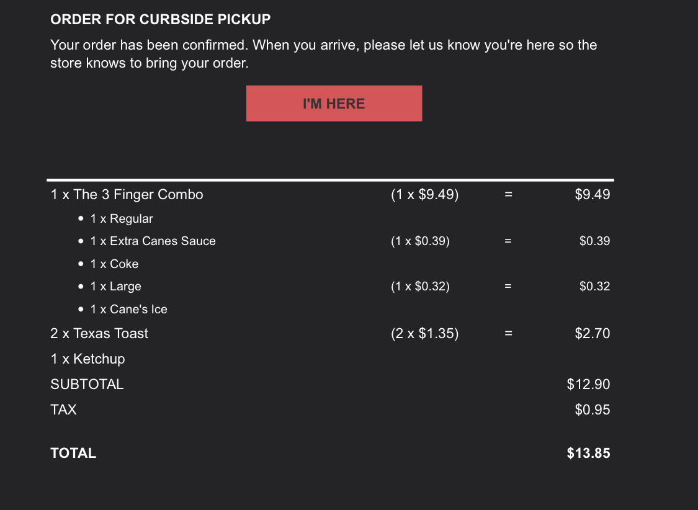
Task: Select The 3 Finger Combo item
Action: [127, 195]
